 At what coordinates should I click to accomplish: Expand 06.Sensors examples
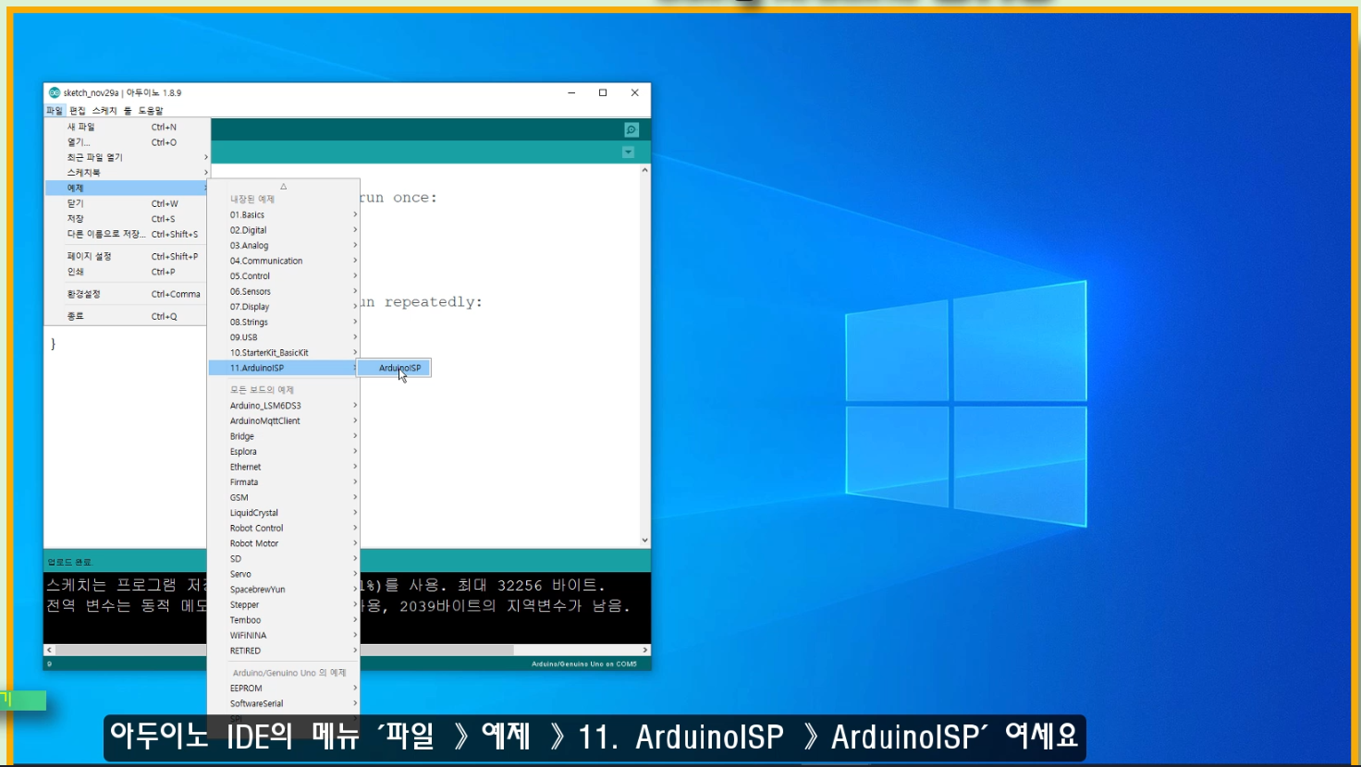[x=284, y=291]
